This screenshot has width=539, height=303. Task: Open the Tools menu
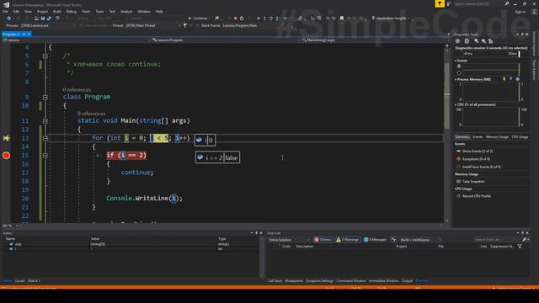click(x=99, y=11)
